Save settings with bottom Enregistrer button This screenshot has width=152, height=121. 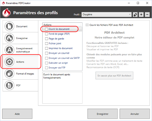(102, 114)
